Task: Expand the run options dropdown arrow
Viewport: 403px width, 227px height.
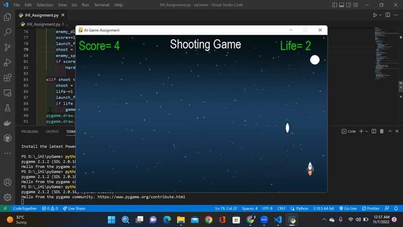Action: [380, 15]
